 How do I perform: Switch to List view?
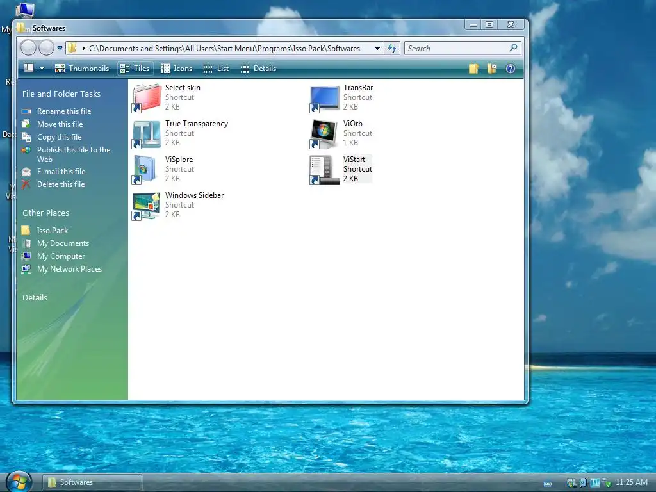point(217,68)
